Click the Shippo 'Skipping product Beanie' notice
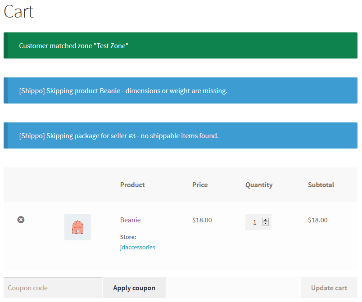Image resolution: width=362 pixels, height=302 pixels. pos(181,90)
